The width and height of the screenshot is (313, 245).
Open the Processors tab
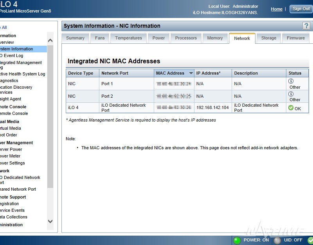186,38
